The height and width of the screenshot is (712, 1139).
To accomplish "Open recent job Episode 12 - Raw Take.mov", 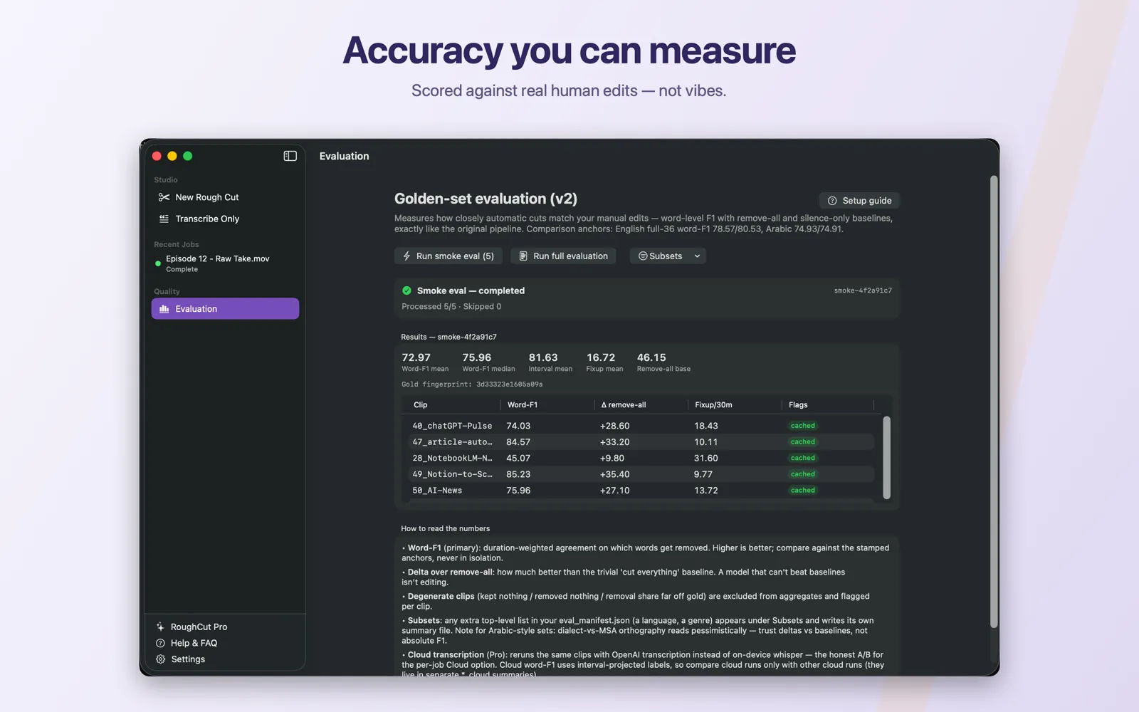I will coord(225,263).
